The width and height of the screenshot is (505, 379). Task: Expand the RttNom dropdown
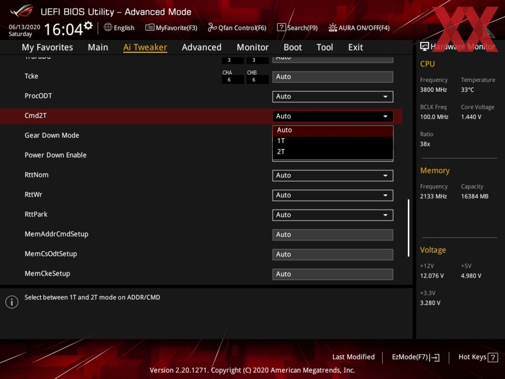[x=333, y=175]
